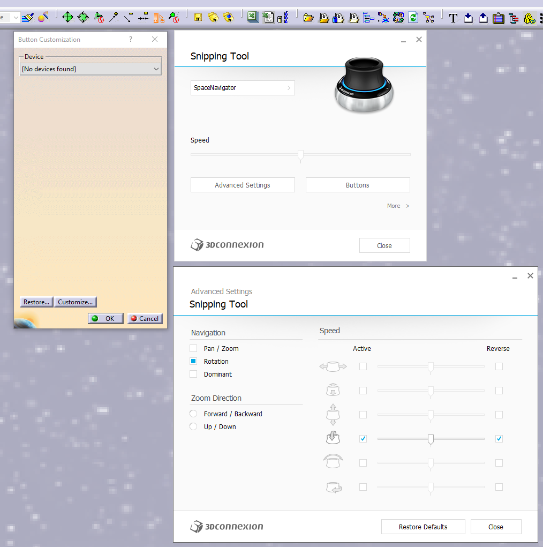Enable the Pan / Zoom checkbox
Screen dimensions: 543x547
[x=193, y=348]
